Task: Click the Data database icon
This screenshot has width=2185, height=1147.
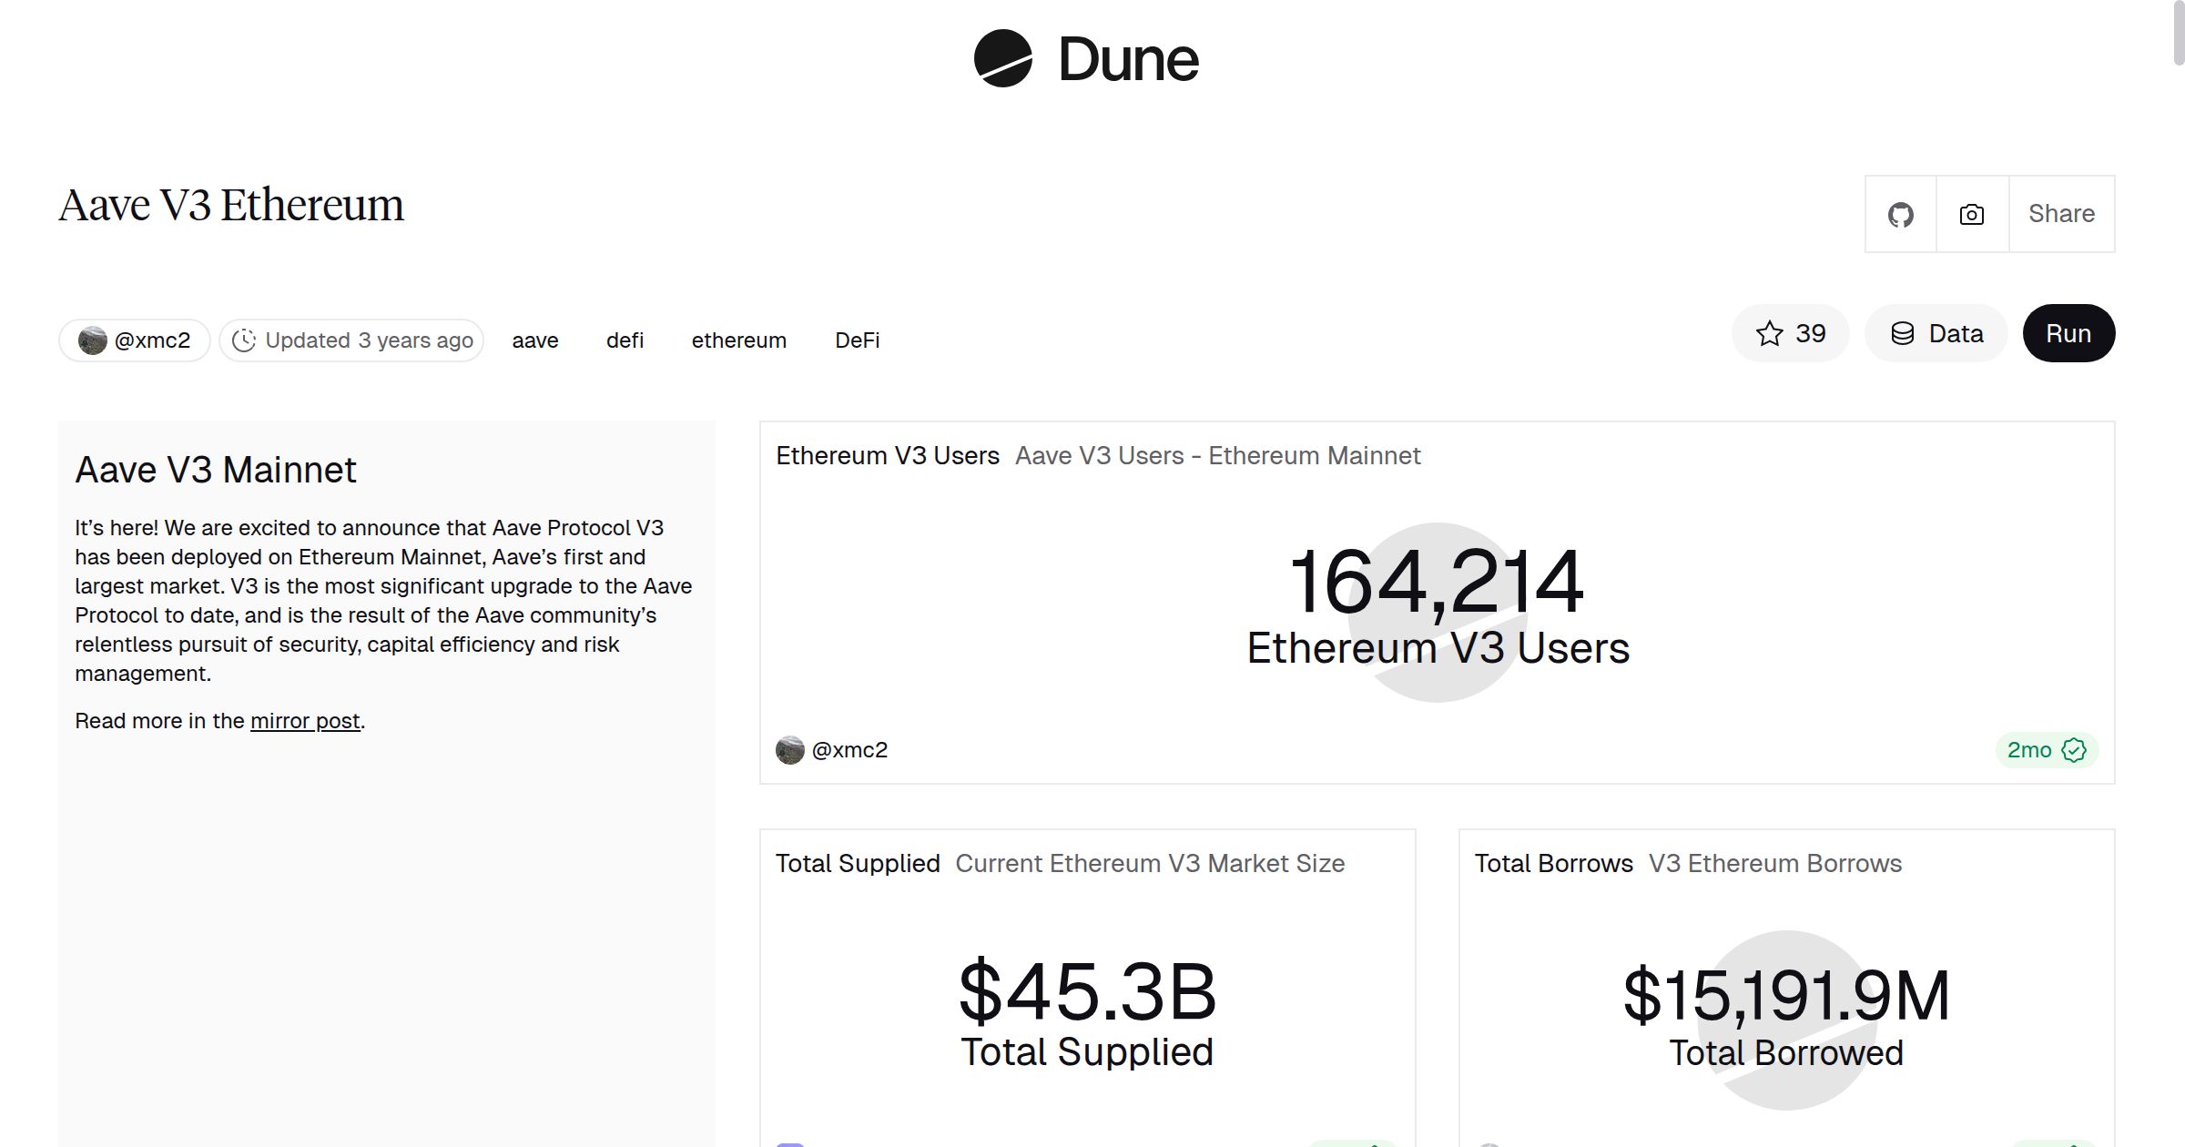Action: pyautogui.click(x=1905, y=333)
